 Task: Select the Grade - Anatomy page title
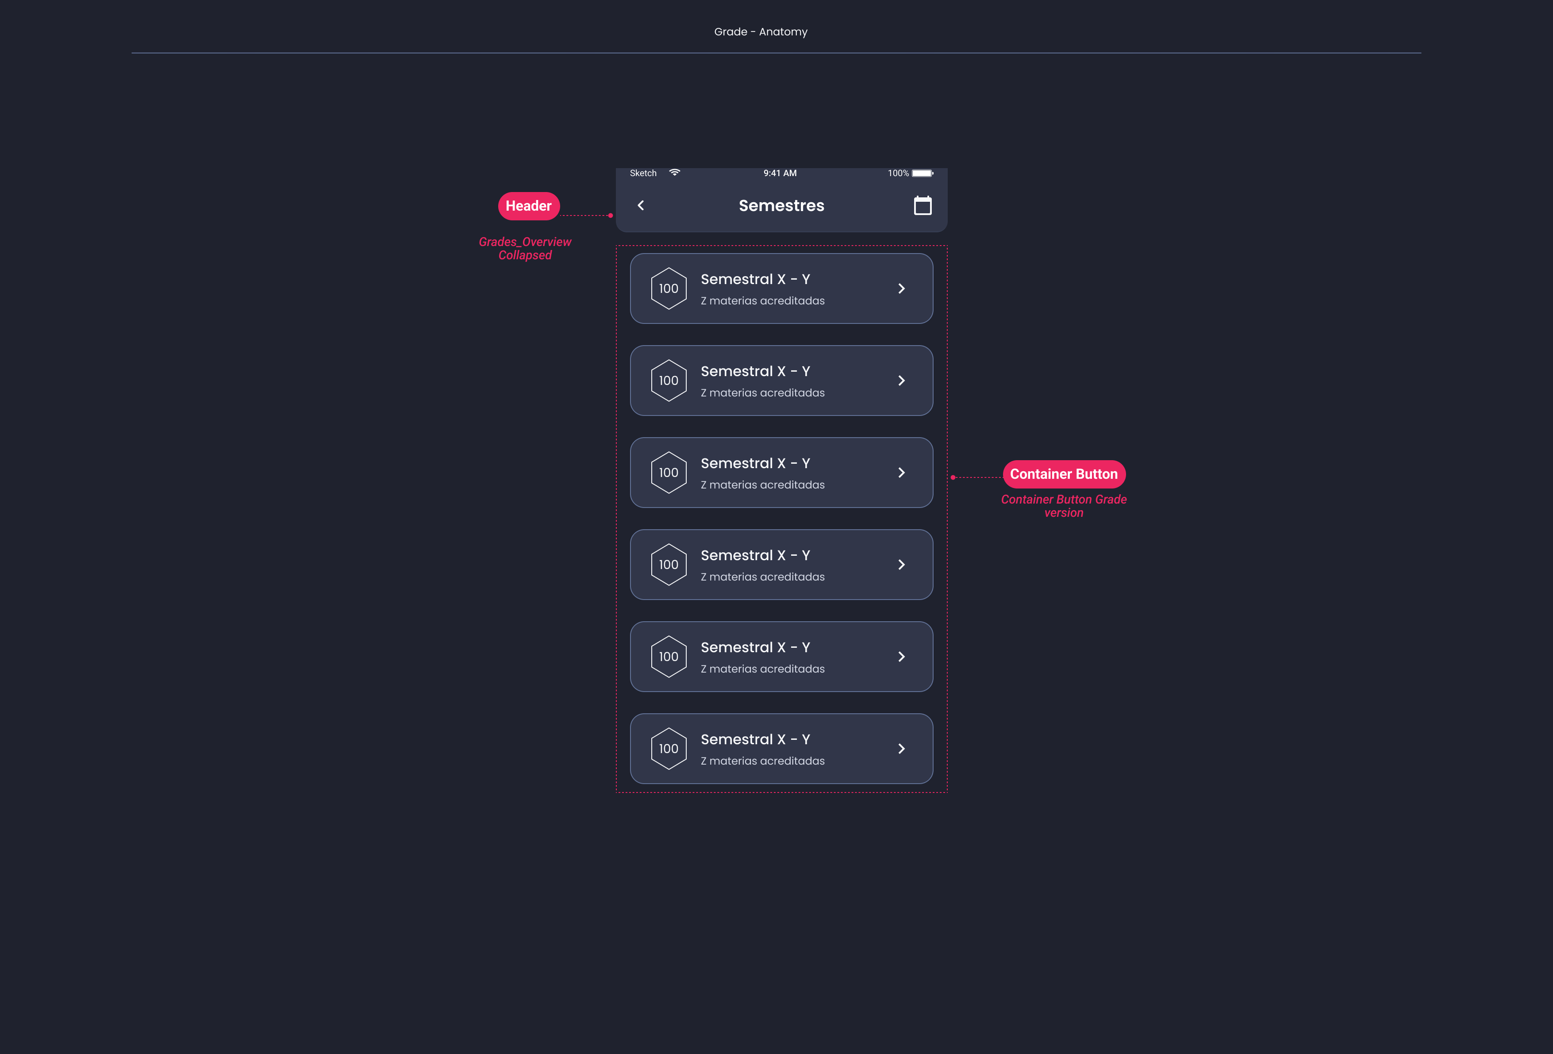[x=761, y=31]
